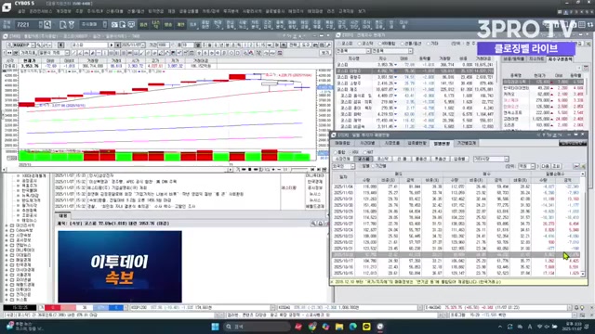The height and width of the screenshot is (334, 595).
Task: Click the 시장전체 market button
Action: (343, 159)
